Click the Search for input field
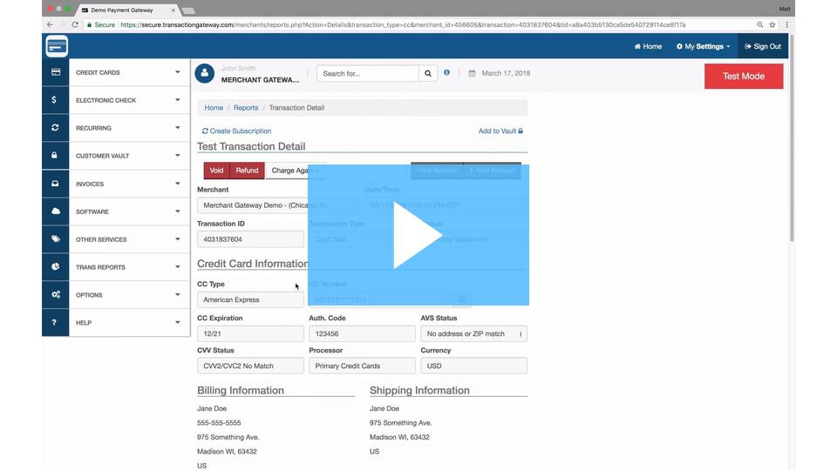 pyautogui.click(x=368, y=73)
